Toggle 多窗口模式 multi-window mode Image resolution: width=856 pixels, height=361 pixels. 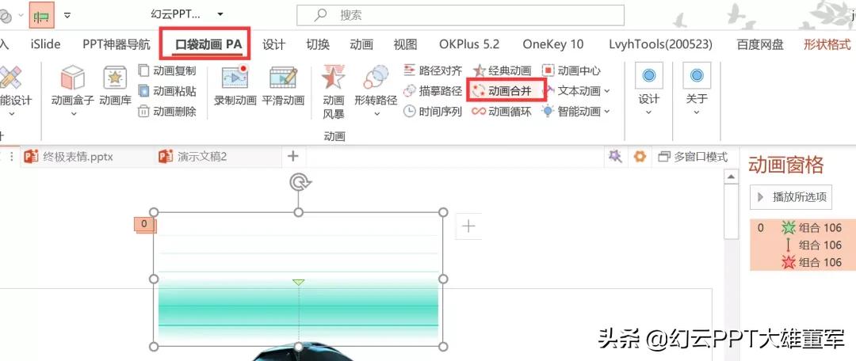click(x=693, y=157)
